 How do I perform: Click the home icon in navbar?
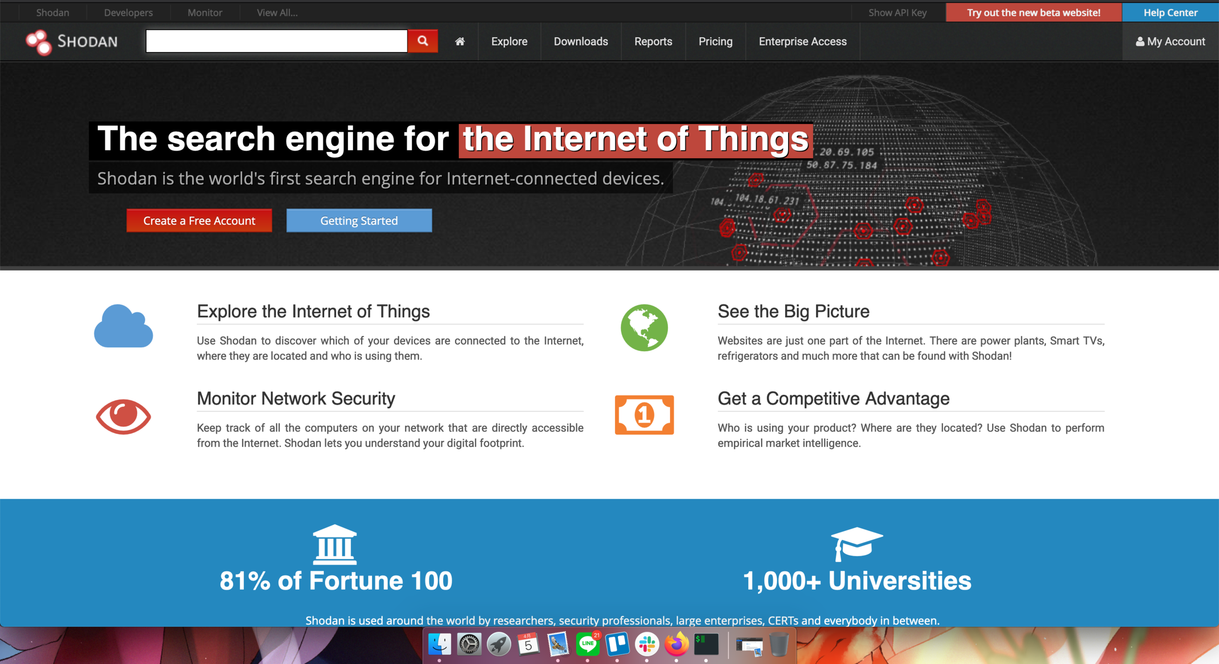pyautogui.click(x=459, y=41)
